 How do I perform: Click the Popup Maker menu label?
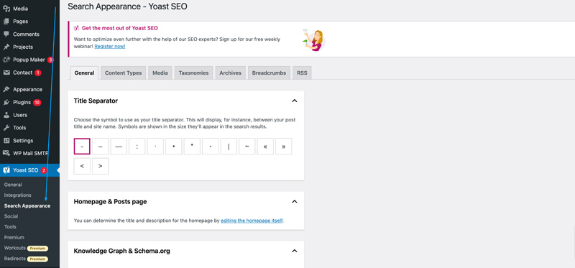coord(29,60)
